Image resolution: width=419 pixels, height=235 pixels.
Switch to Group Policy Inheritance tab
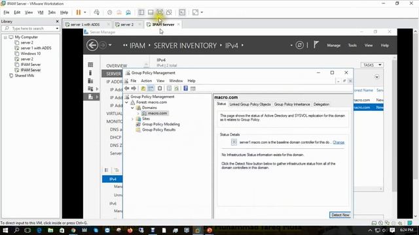(x=292, y=104)
